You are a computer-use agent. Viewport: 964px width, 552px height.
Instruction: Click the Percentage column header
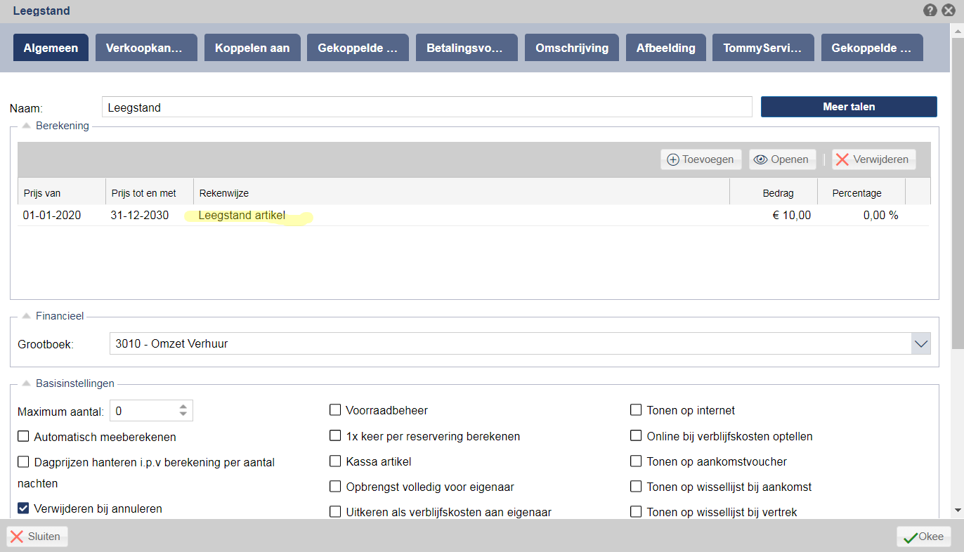point(861,193)
